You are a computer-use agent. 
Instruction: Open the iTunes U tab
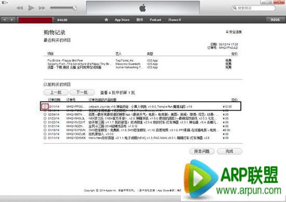175,20
